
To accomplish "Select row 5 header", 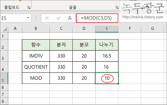I will 4,78.
